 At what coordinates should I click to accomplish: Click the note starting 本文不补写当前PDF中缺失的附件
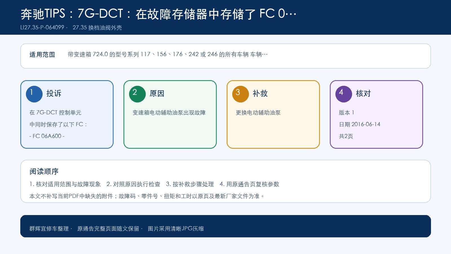pyautogui.click(x=147, y=196)
